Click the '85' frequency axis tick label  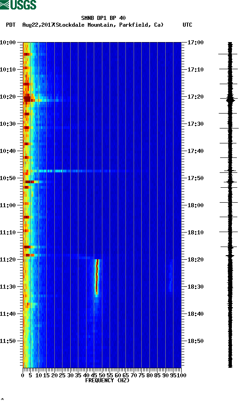pos(157,375)
